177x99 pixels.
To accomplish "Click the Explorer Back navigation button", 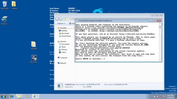I will (x=57, y=19).
